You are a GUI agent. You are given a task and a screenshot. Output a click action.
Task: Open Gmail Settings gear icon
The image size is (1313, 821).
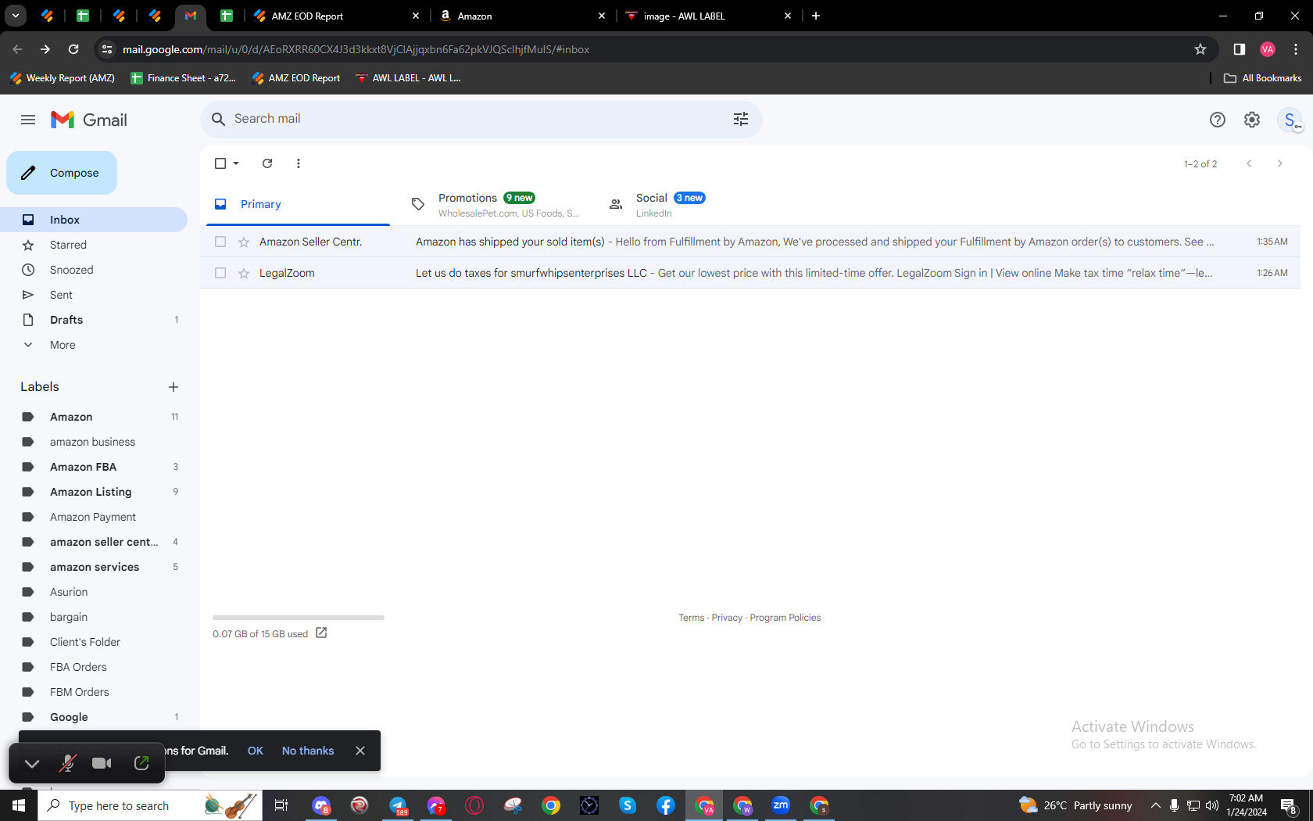point(1252,120)
